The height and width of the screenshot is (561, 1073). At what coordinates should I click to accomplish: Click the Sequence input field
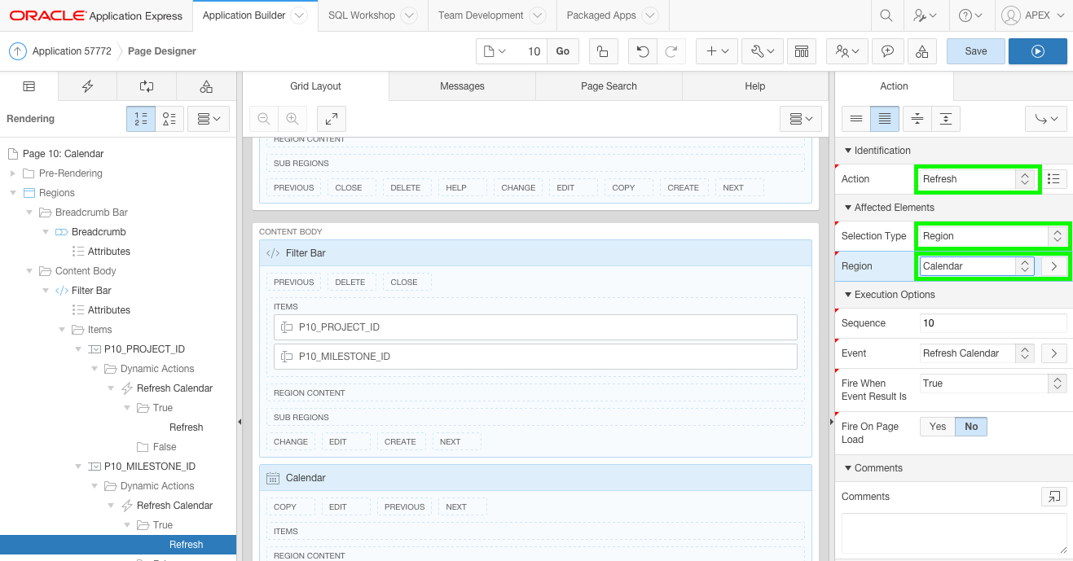point(992,323)
